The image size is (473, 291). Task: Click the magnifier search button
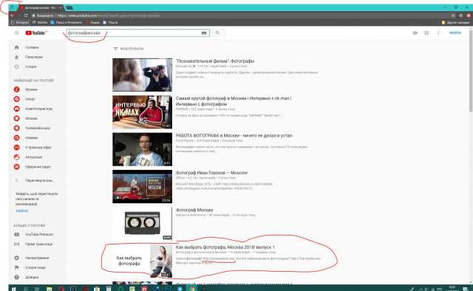[x=217, y=33]
